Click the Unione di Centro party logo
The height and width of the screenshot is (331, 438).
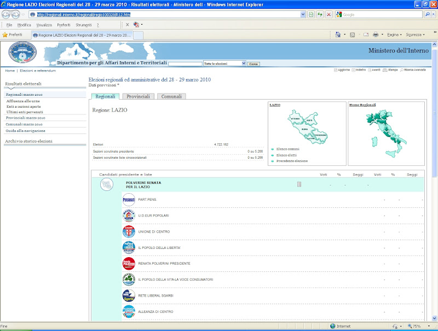[x=129, y=232]
